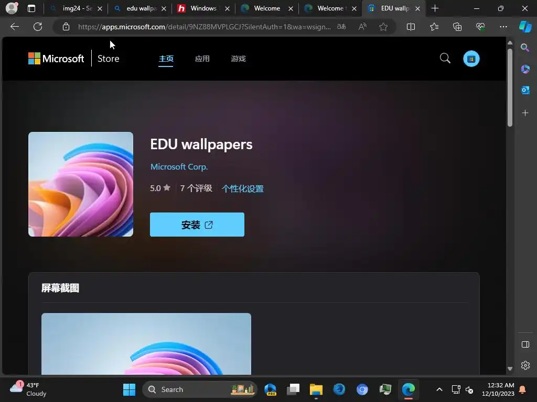Open a new browser tab
The image size is (537, 402).
[435, 8]
